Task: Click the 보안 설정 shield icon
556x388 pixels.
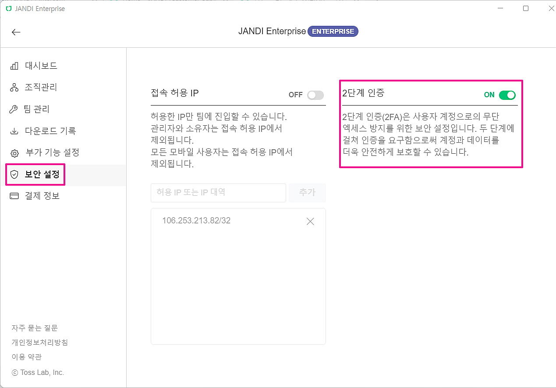Action: click(x=14, y=175)
